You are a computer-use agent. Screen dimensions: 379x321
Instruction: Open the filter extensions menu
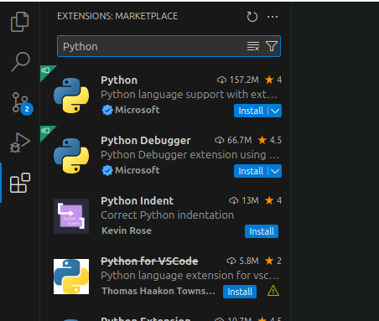point(272,46)
